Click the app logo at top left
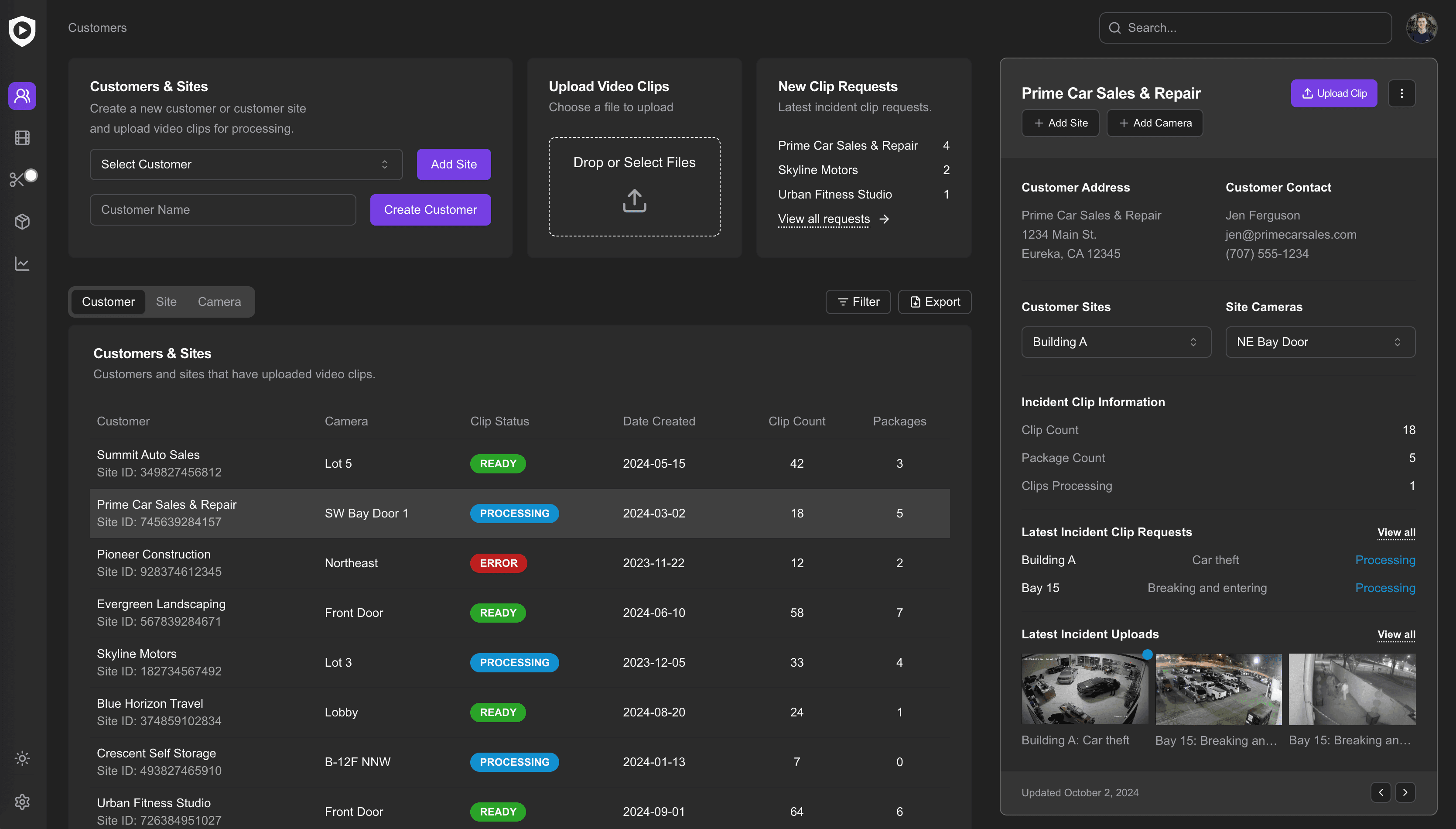This screenshot has height=829, width=1456. (x=22, y=32)
